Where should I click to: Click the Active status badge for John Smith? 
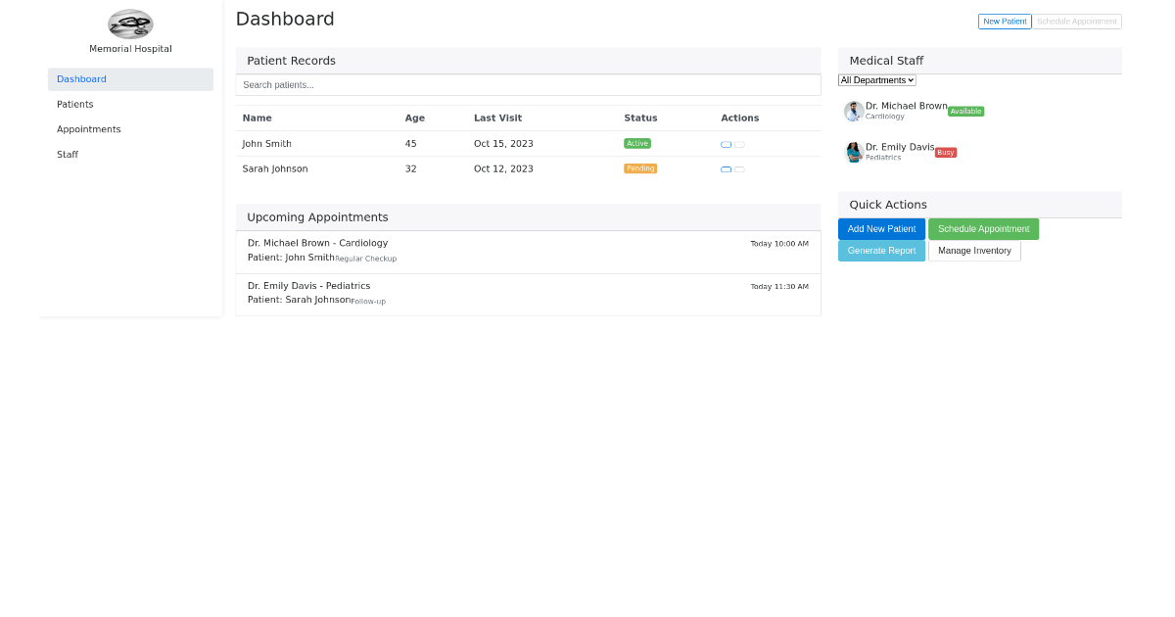click(x=637, y=143)
